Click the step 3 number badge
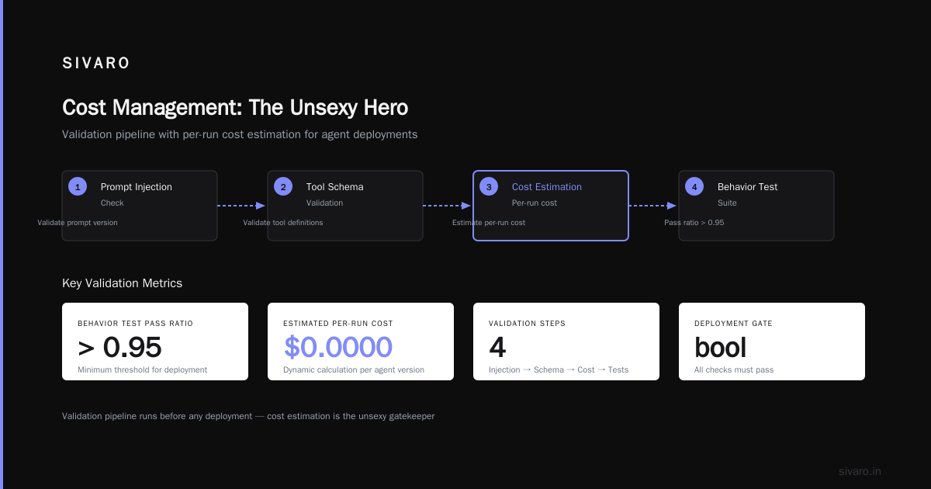Screen dimensions: 931x489 point(489,186)
